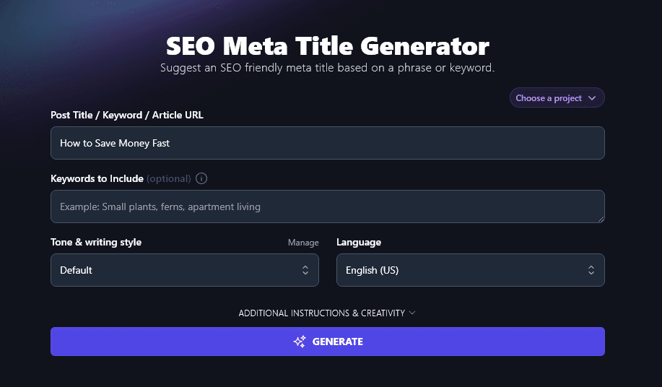
Task: Focus the field containing How to Save Money Fast
Action: (327, 143)
